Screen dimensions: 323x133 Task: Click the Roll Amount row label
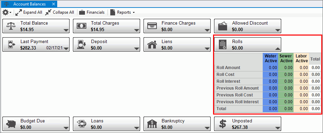228,68
